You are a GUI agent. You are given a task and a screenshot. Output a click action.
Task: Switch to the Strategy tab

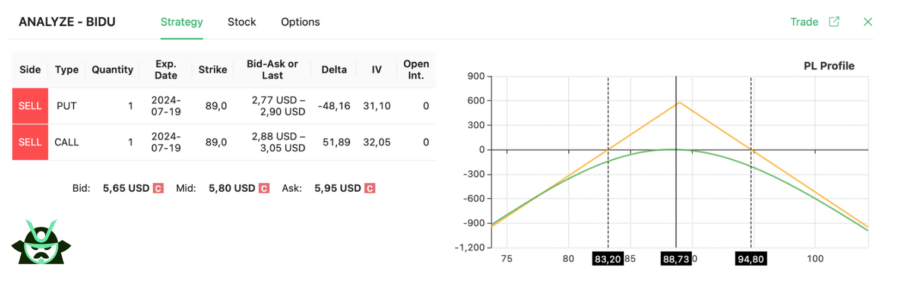pyautogui.click(x=182, y=22)
